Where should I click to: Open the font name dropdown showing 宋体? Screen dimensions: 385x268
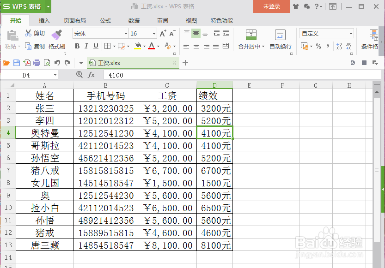point(99,33)
